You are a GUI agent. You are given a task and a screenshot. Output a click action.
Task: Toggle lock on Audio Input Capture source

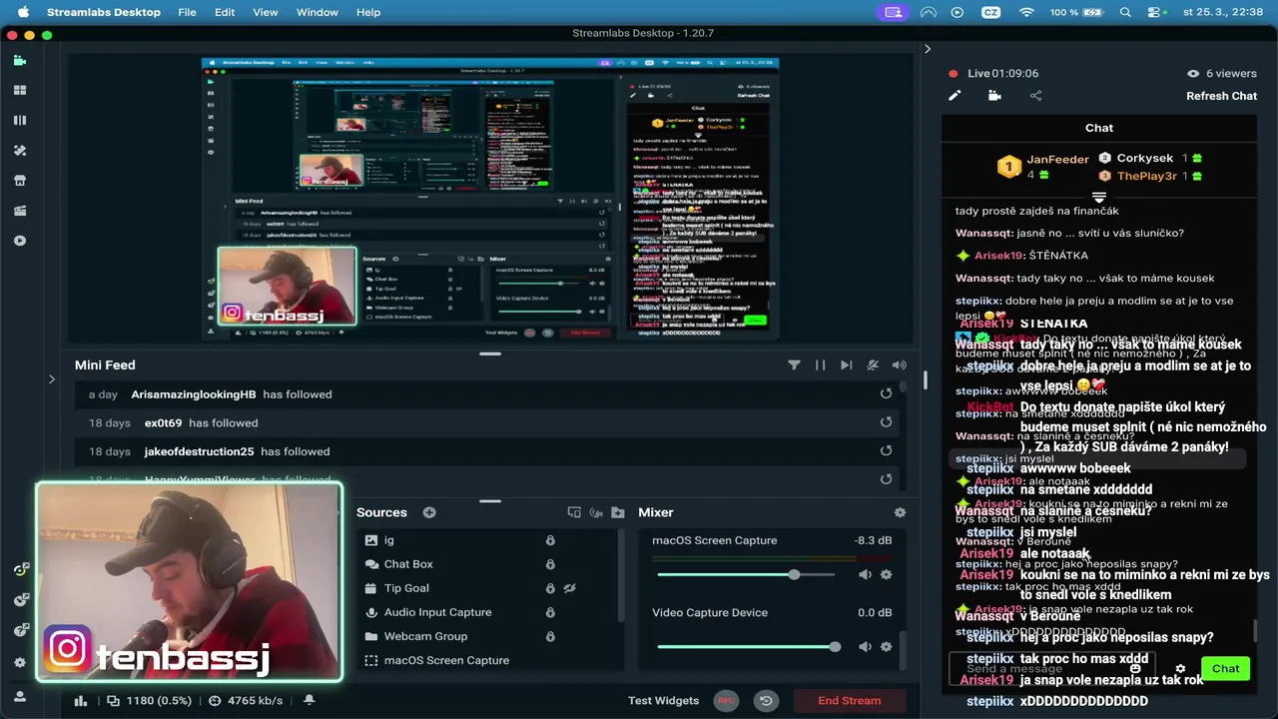click(x=550, y=612)
